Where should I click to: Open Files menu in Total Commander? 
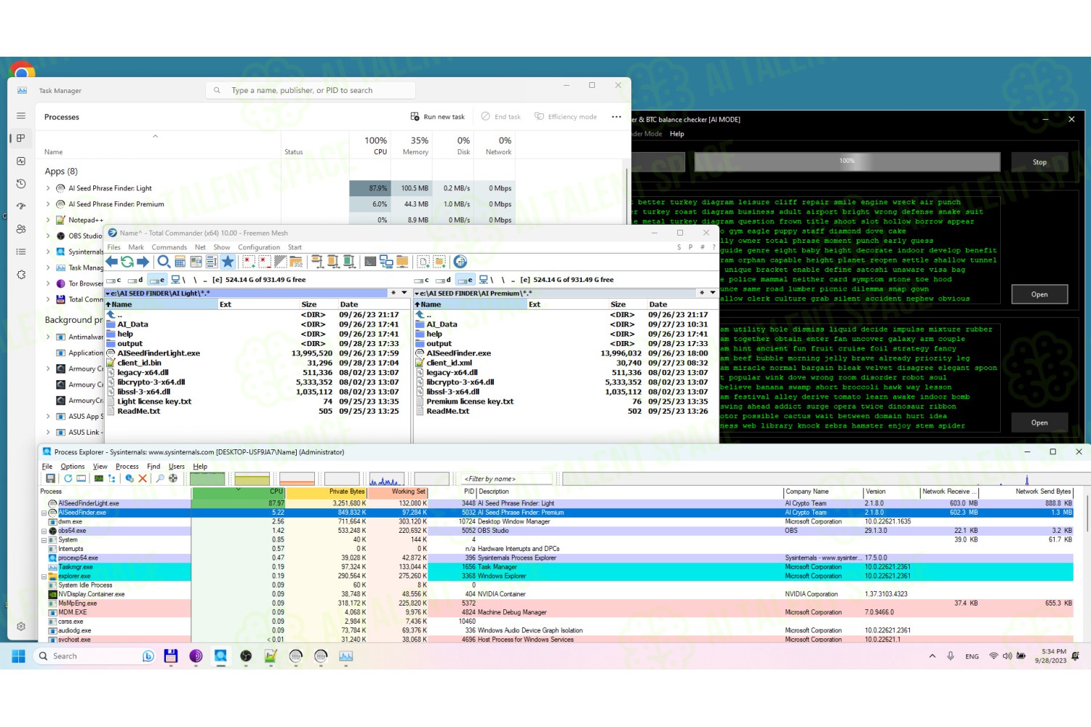pyautogui.click(x=114, y=247)
